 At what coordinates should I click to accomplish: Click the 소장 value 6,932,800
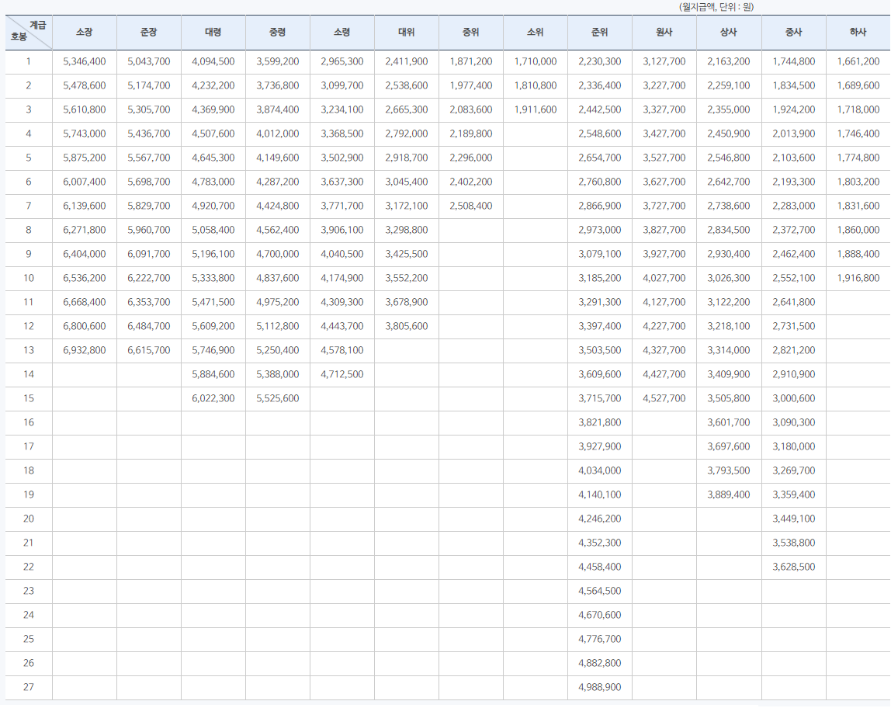click(84, 350)
